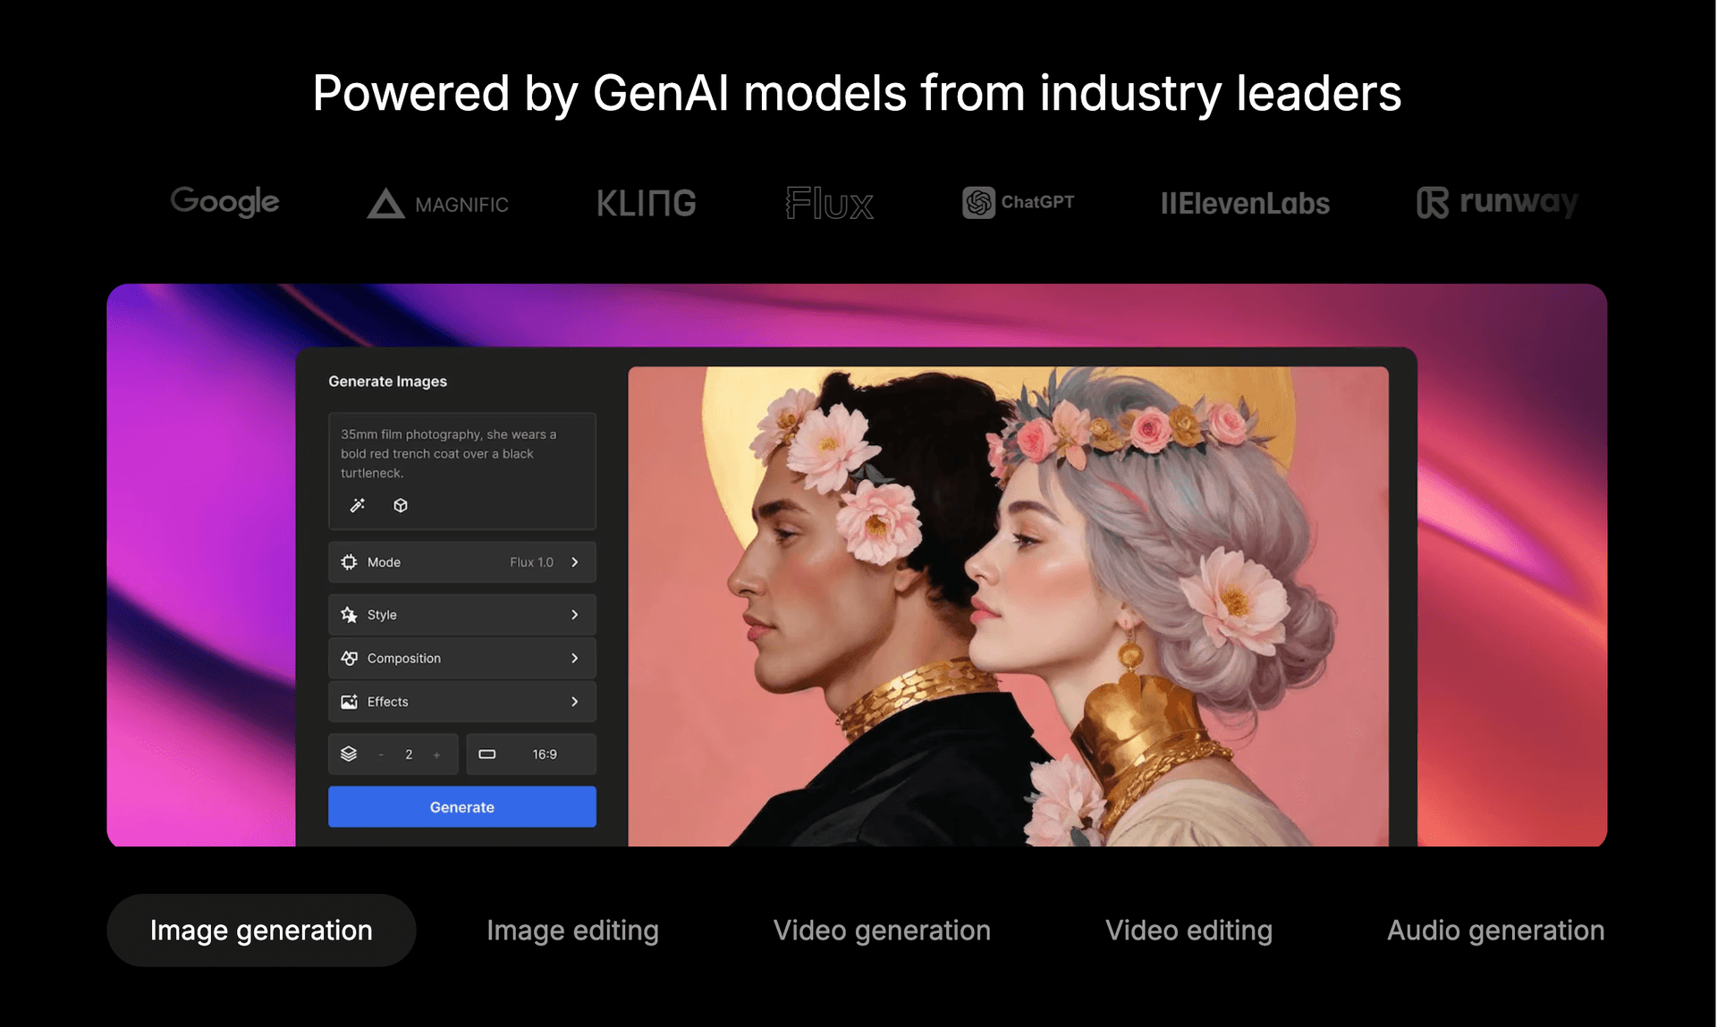Switch to the Audio generation tab
Image resolution: width=1717 pixels, height=1027 pixels.
click(1495, 930)
